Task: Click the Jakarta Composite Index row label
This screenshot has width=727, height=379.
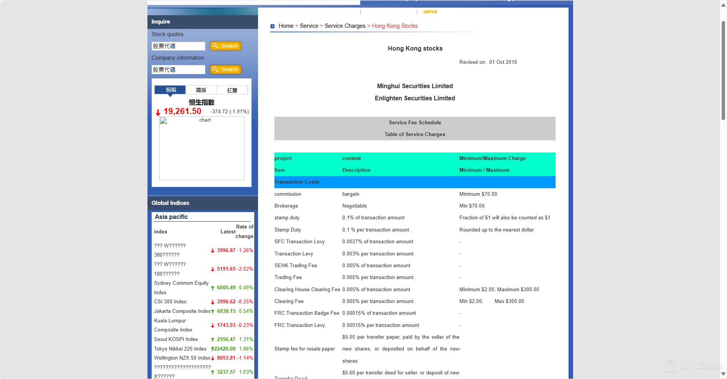Action: tap(182, 311)
